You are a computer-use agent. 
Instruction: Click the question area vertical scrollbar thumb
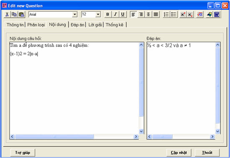(x=141, y=82)
